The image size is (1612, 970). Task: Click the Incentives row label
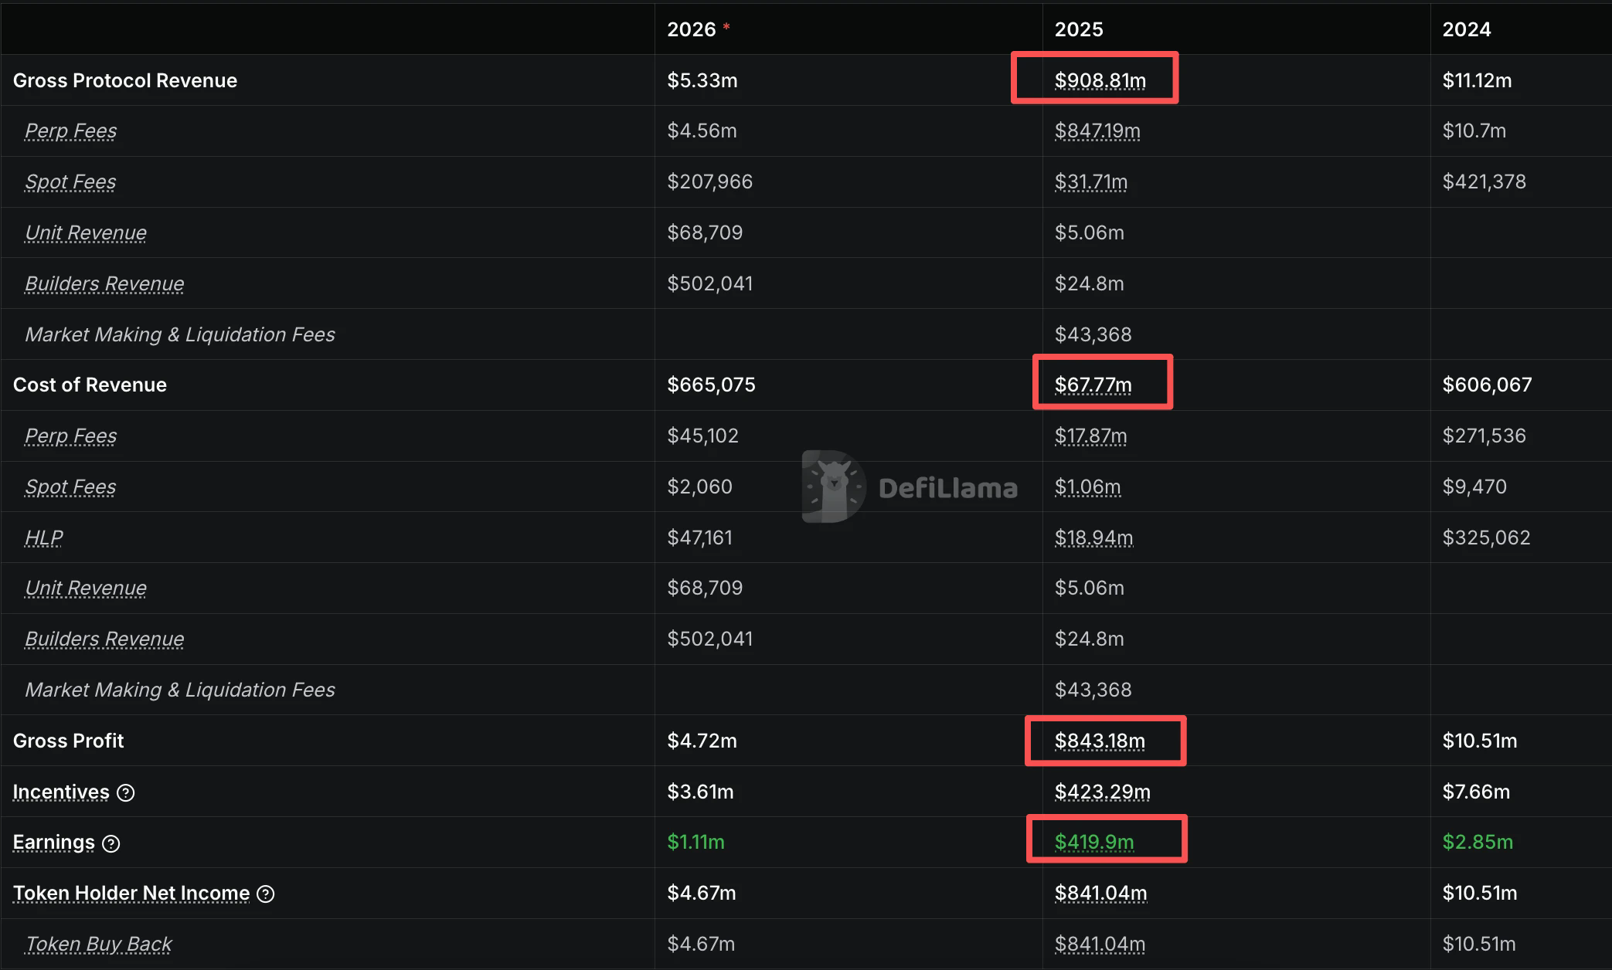point(61,792)
